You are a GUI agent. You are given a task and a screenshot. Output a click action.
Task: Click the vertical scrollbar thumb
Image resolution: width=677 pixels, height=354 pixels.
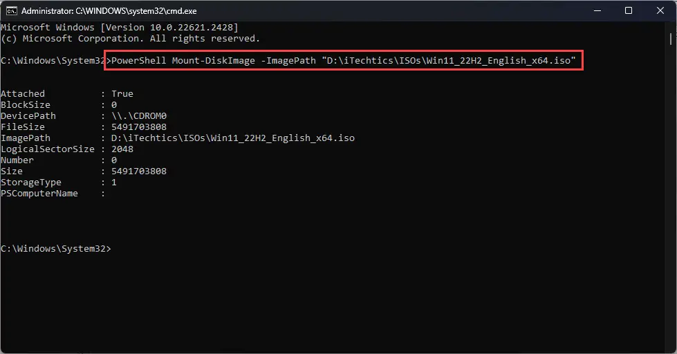click(x=671, y=39)
